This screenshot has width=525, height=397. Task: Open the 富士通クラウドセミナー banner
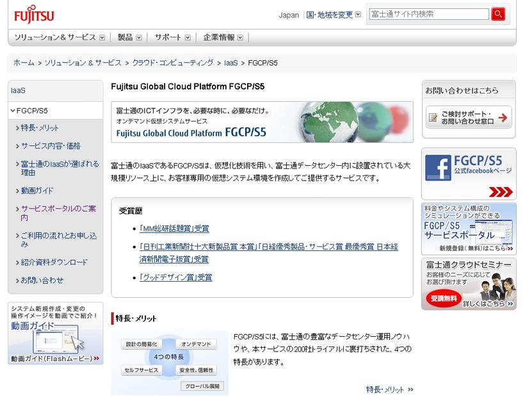tap(469, 284)
